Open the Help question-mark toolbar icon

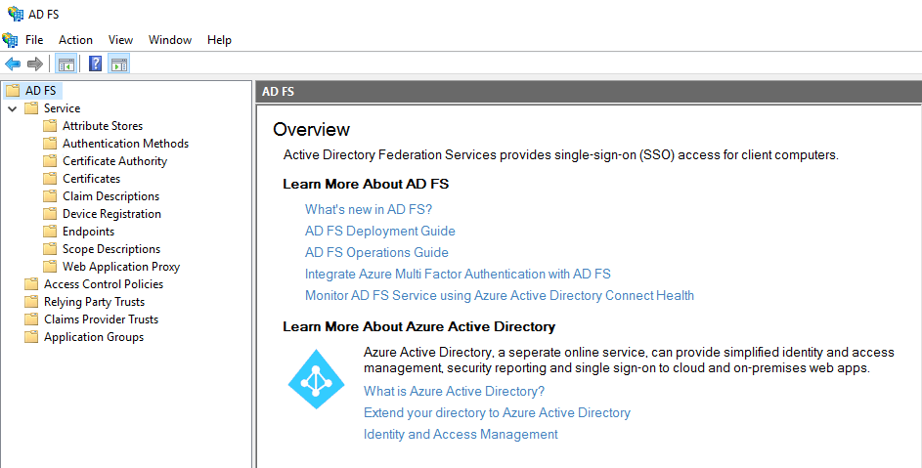point(95,64)
